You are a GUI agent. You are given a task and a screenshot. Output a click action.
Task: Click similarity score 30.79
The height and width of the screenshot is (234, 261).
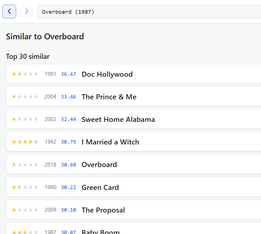click(x=69, y=142)
